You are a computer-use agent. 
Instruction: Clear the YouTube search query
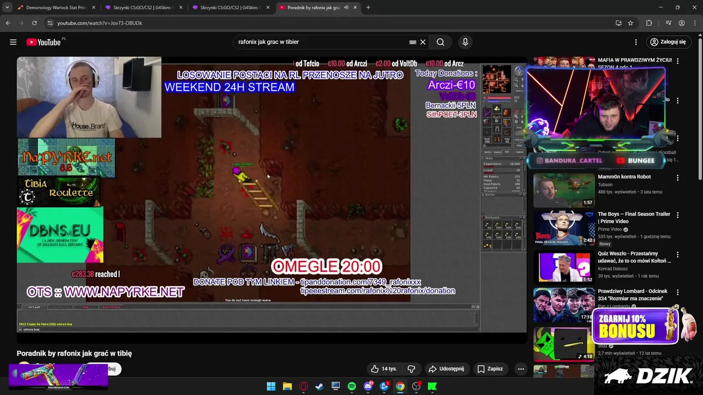(423, 42)
